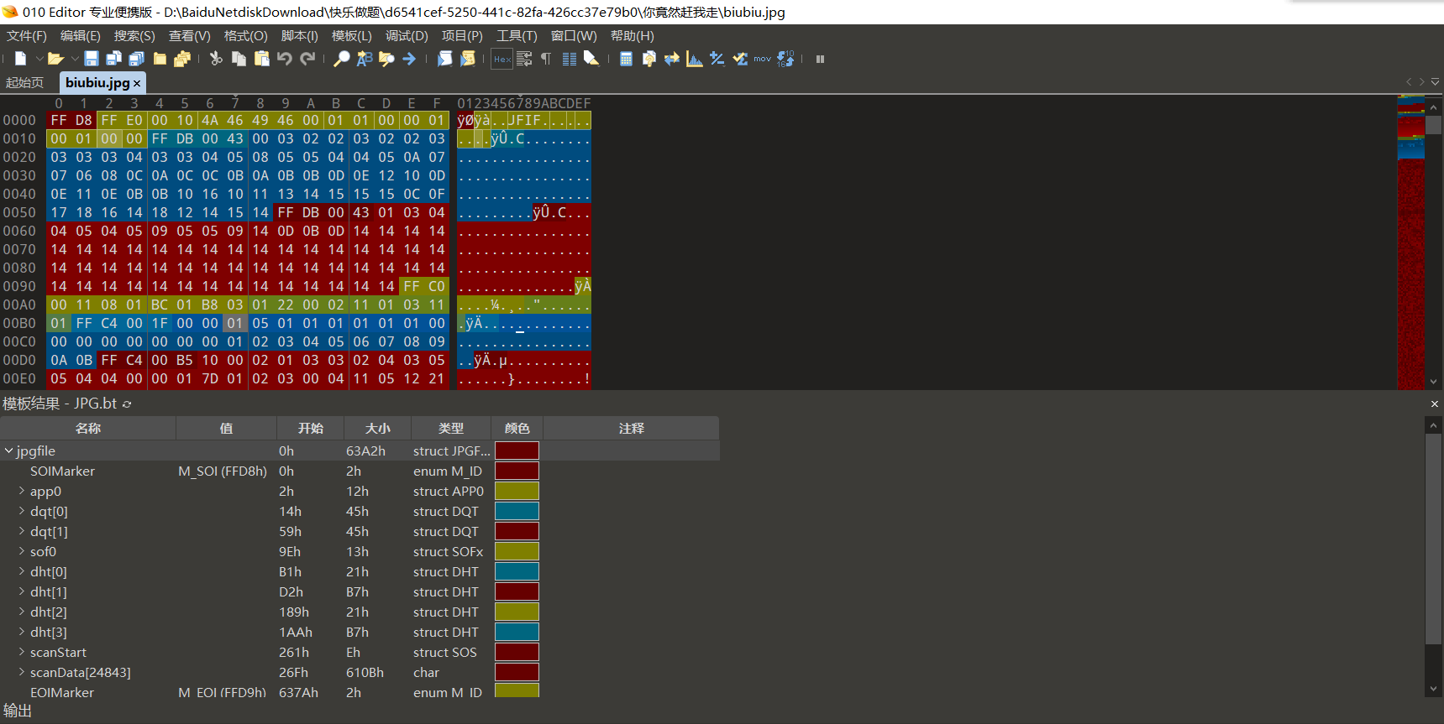Screen dimensions: 1444x724
Task: Save the file with the floppy icon
Action: pos(92,59)
